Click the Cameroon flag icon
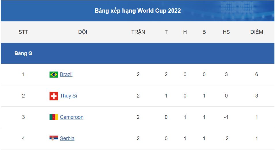 [x=54, y=117]
